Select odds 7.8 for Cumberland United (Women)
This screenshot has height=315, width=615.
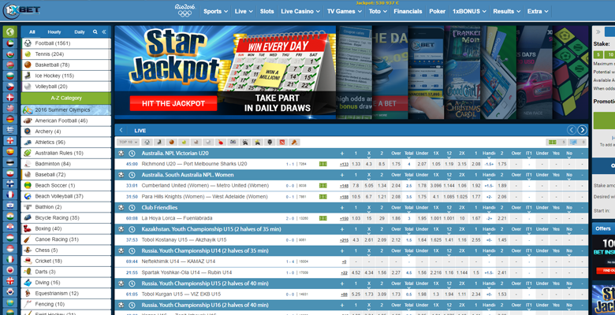(x=356, y=186)
